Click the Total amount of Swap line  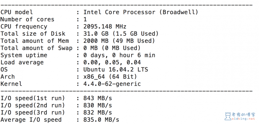70,48
